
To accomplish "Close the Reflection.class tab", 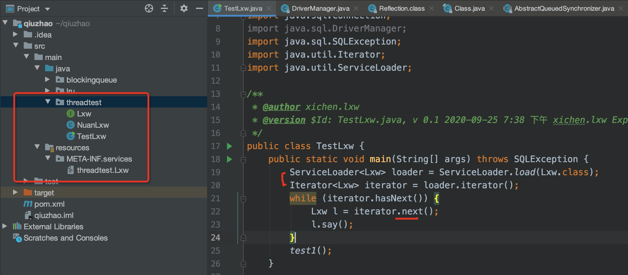I will 432,8.
